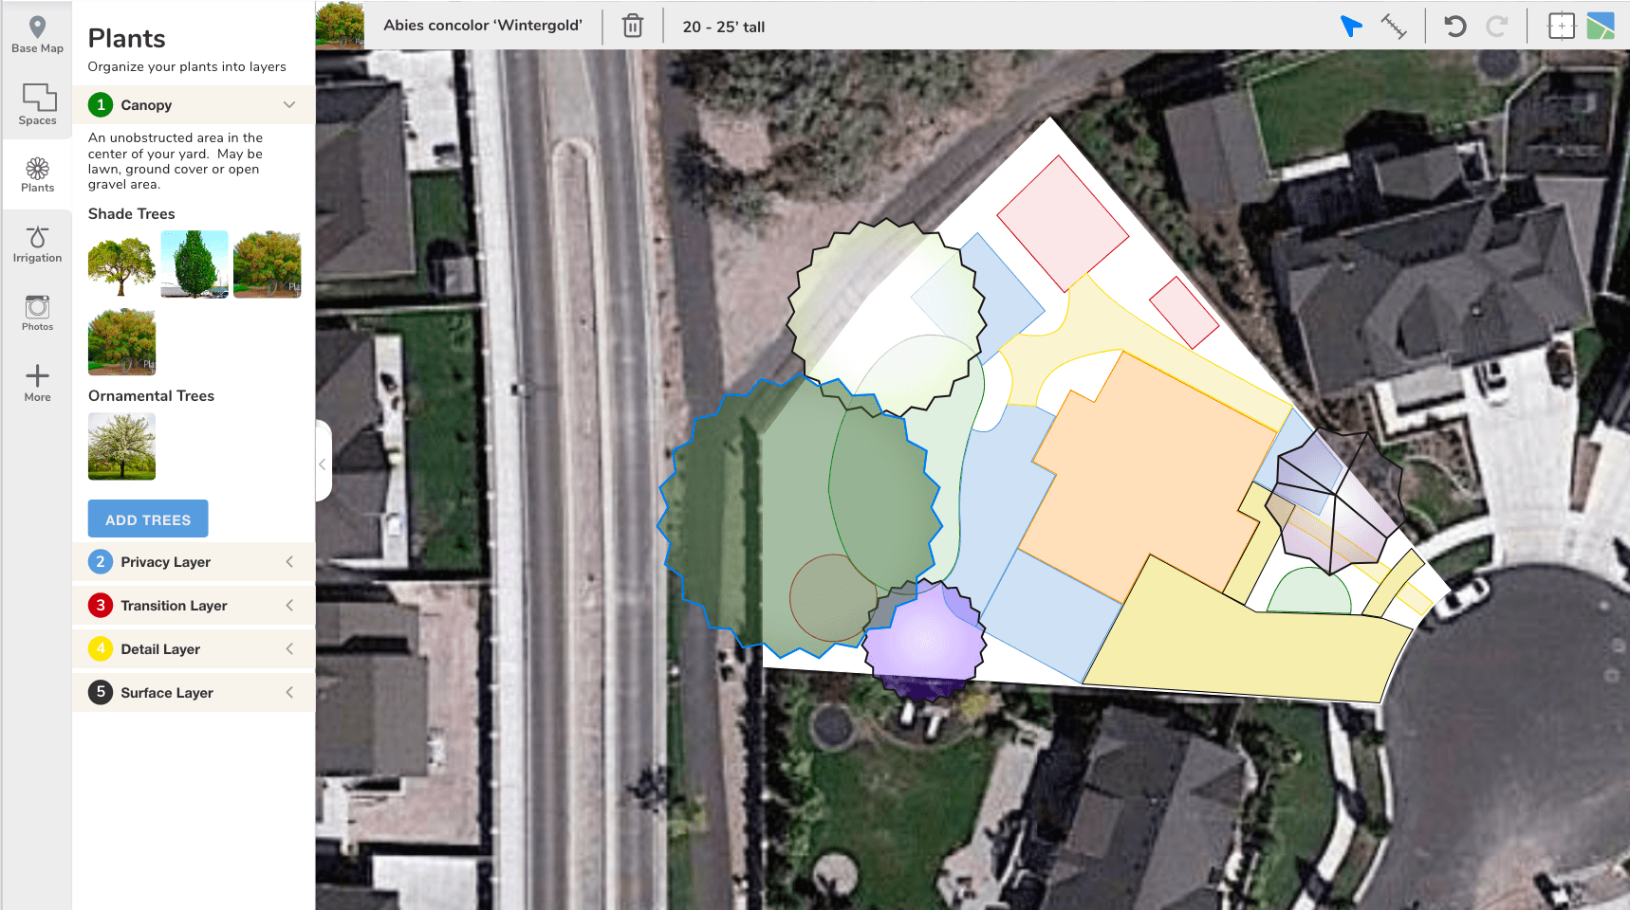
Task: Click the ADD TREES button
Action: 148,519
